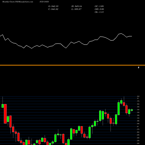Click the '376' price axis label
Image resolution: width=145 pixels, height=145 pixels.
coord(138,101)
